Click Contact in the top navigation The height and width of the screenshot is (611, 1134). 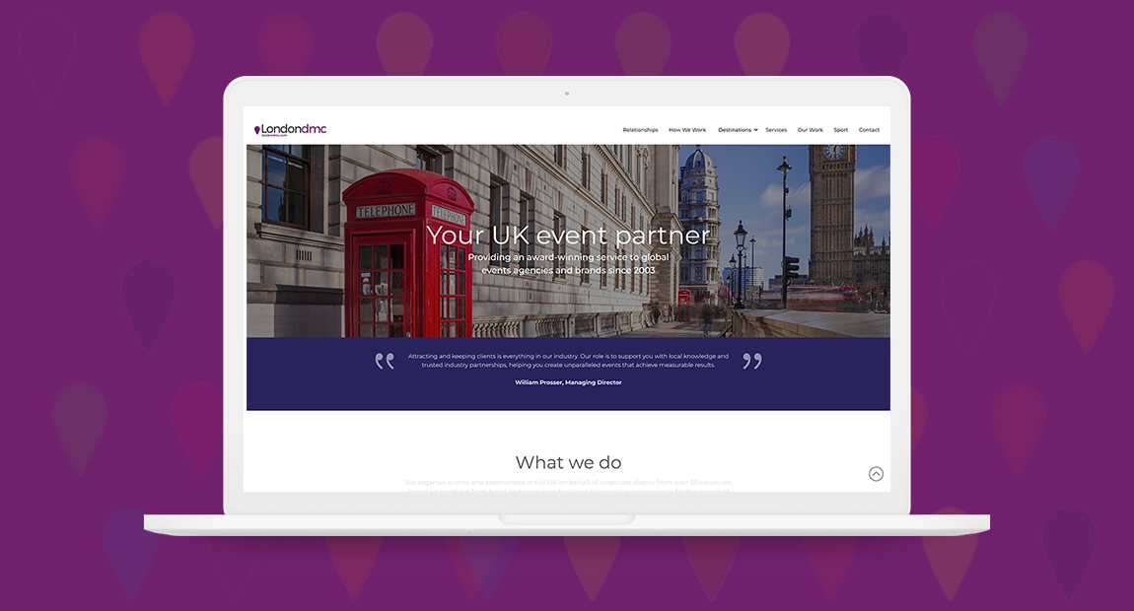(x=869, y=130)
